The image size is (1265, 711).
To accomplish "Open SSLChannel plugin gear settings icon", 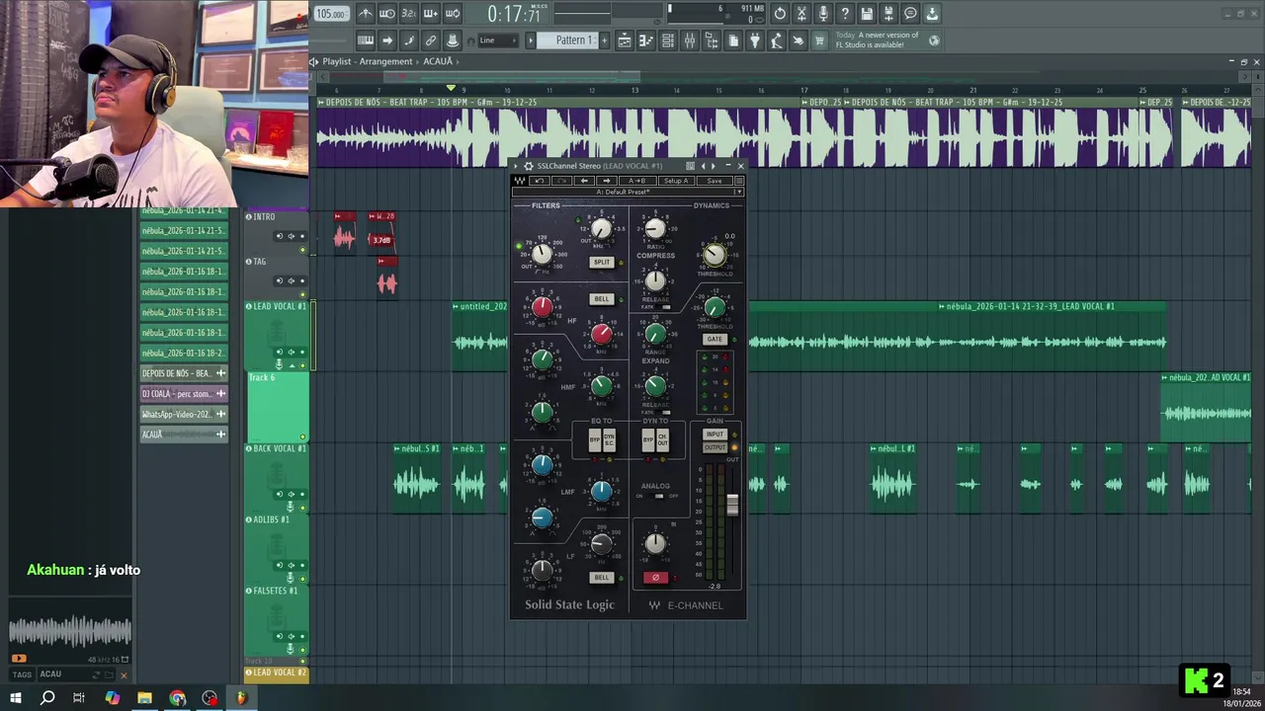I will point(529,166).
